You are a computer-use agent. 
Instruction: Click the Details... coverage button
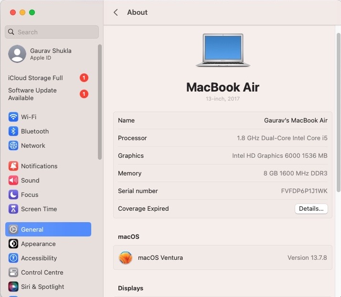[x=311, y=209]
